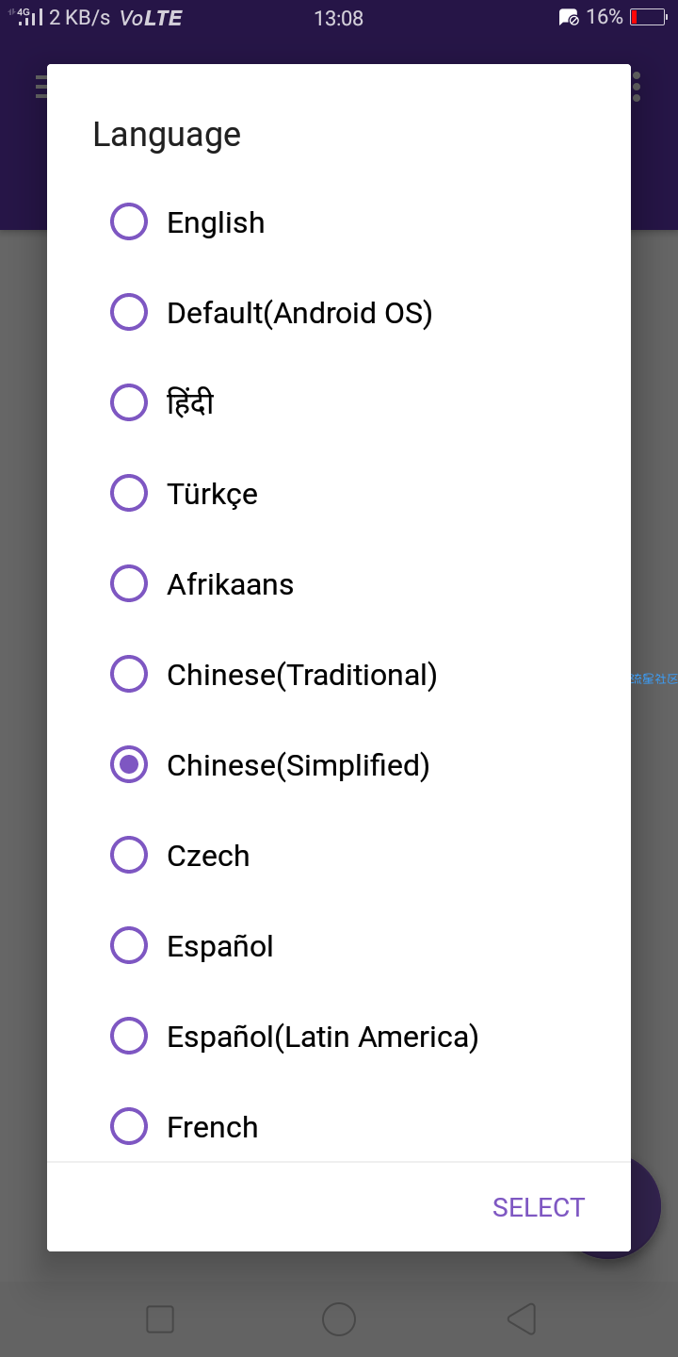This screenshot has width=678, height=1357.
Task: Confirm with the SELECT button
Action: click(x=539, y=1207)
